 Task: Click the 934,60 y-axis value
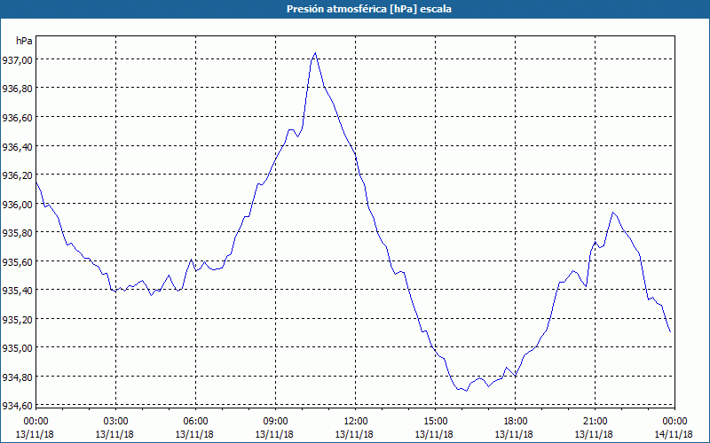point(17,406)
